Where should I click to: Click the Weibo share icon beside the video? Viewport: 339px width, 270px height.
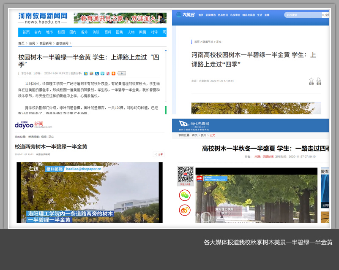(185, 210)
